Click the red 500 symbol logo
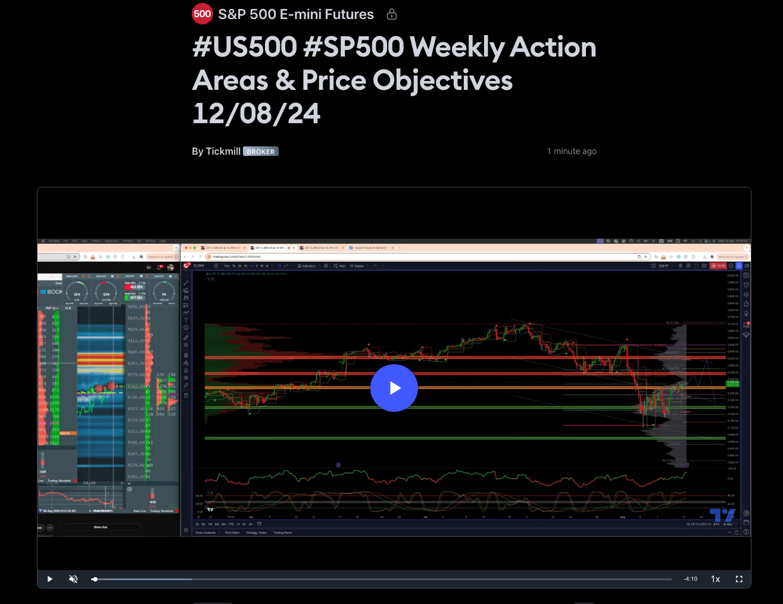The height and width of the screenshot is (604, 783). pos(202,14)
